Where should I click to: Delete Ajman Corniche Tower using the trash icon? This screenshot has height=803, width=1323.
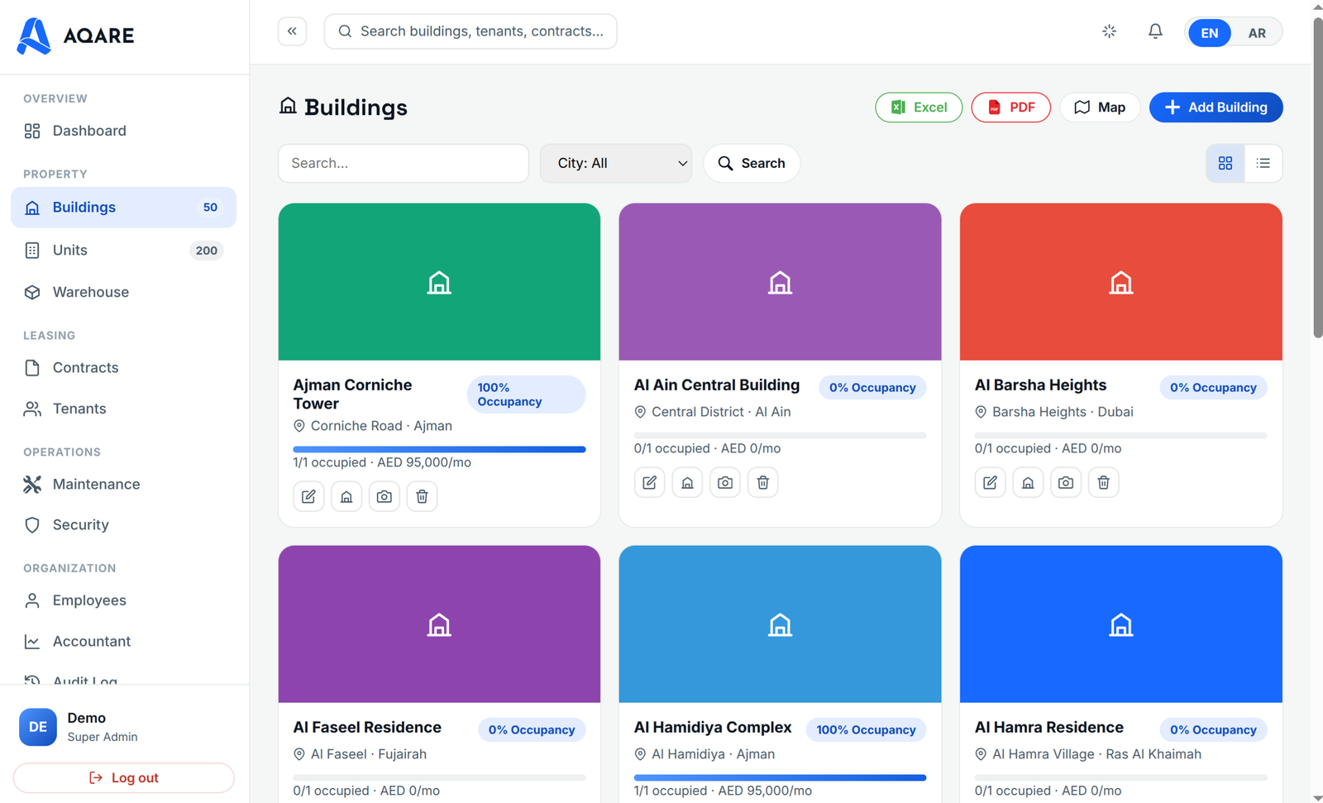[x=422, y=496]
